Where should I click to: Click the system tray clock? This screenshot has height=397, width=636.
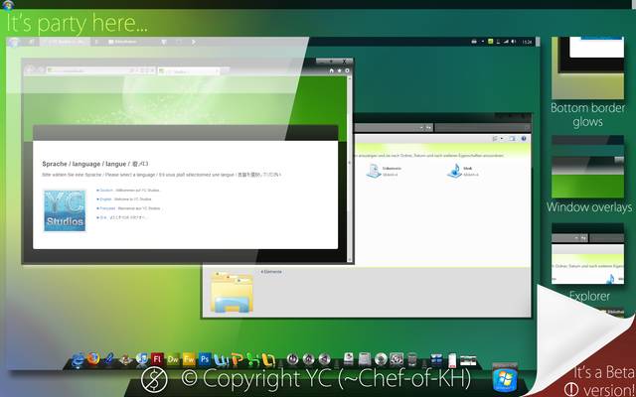click(527, 43)
